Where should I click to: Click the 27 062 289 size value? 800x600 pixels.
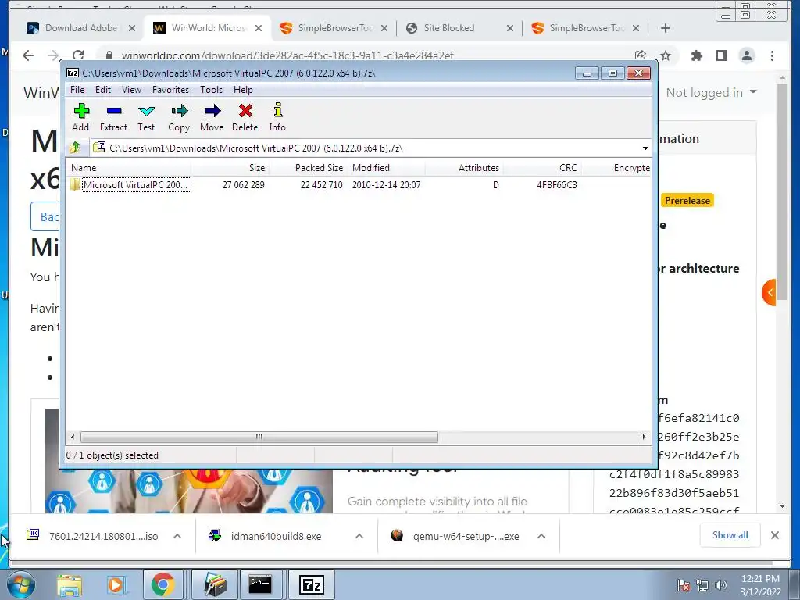244,184
